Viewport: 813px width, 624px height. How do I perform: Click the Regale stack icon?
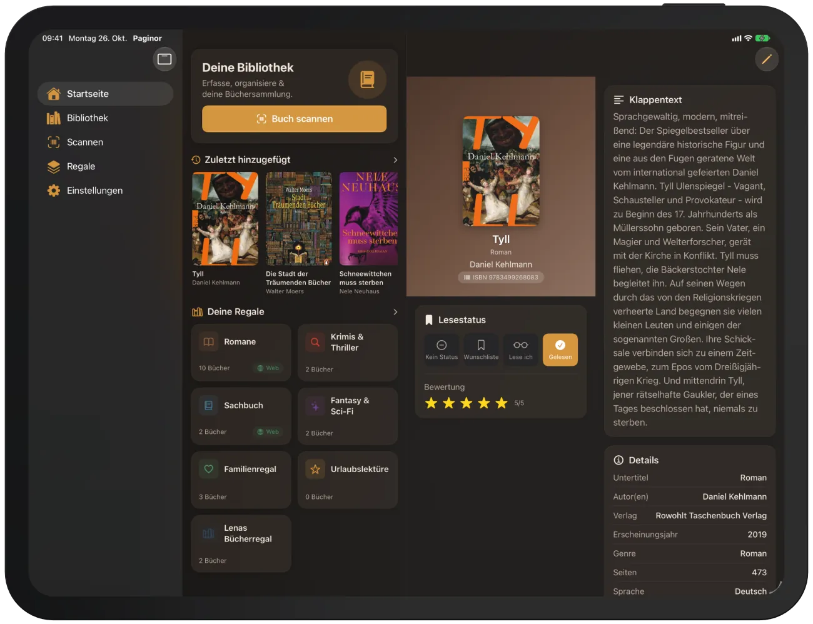tap(54, 167)
